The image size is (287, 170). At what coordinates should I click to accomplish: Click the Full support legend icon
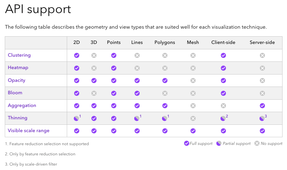click(x=186, y=143)
